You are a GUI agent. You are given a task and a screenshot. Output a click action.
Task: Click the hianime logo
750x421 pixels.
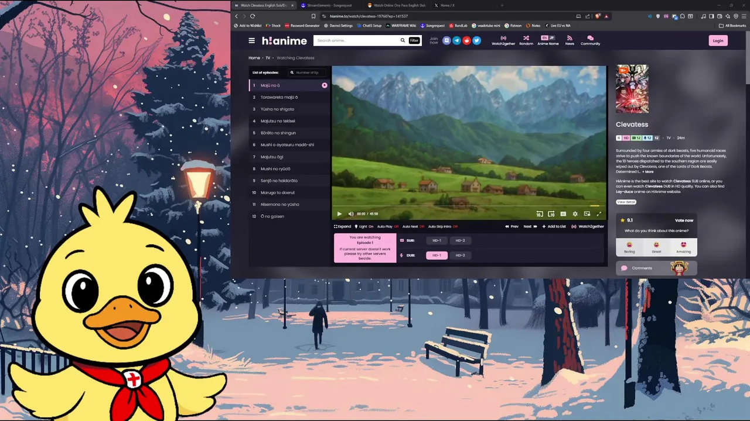coord(284,40)
